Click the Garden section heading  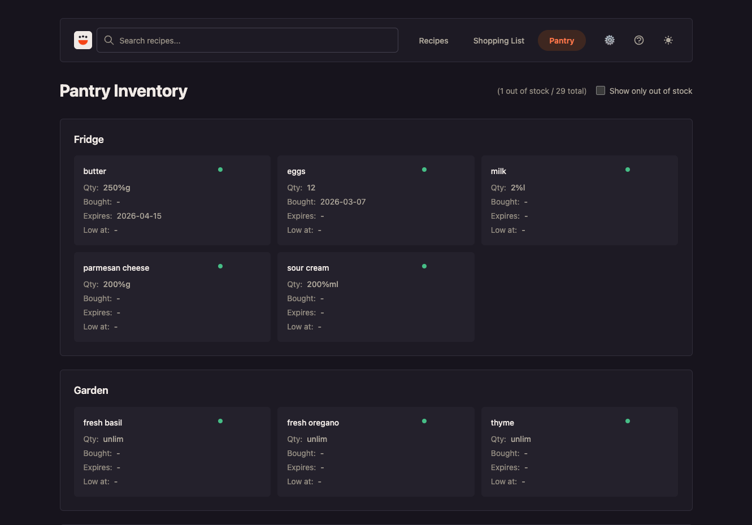[91, 391]
